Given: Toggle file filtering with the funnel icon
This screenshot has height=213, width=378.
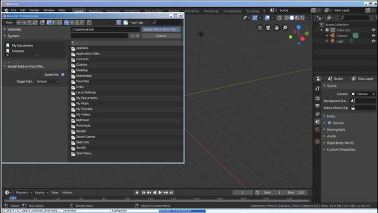Looking at the screenshot, I should point(119,22).
